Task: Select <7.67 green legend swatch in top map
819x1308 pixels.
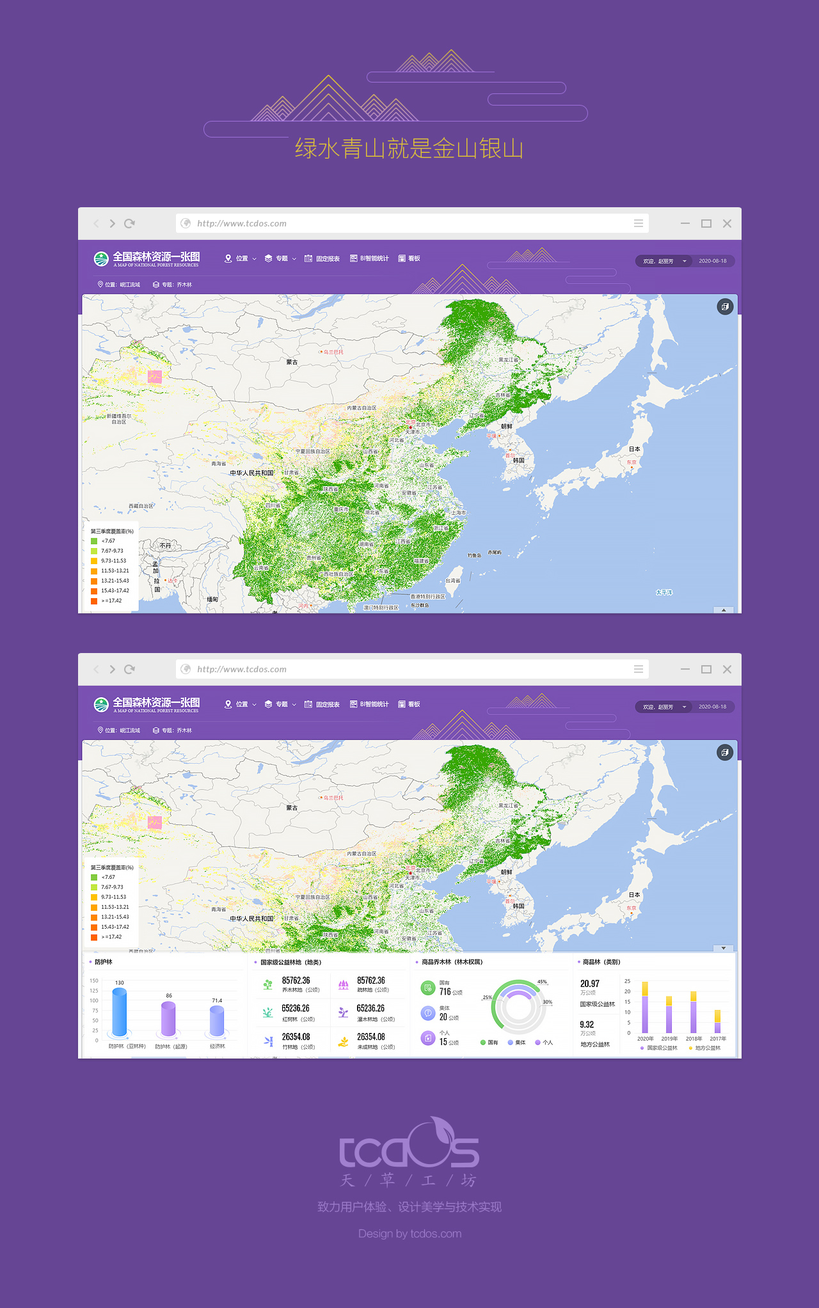Action: (94, 541)
